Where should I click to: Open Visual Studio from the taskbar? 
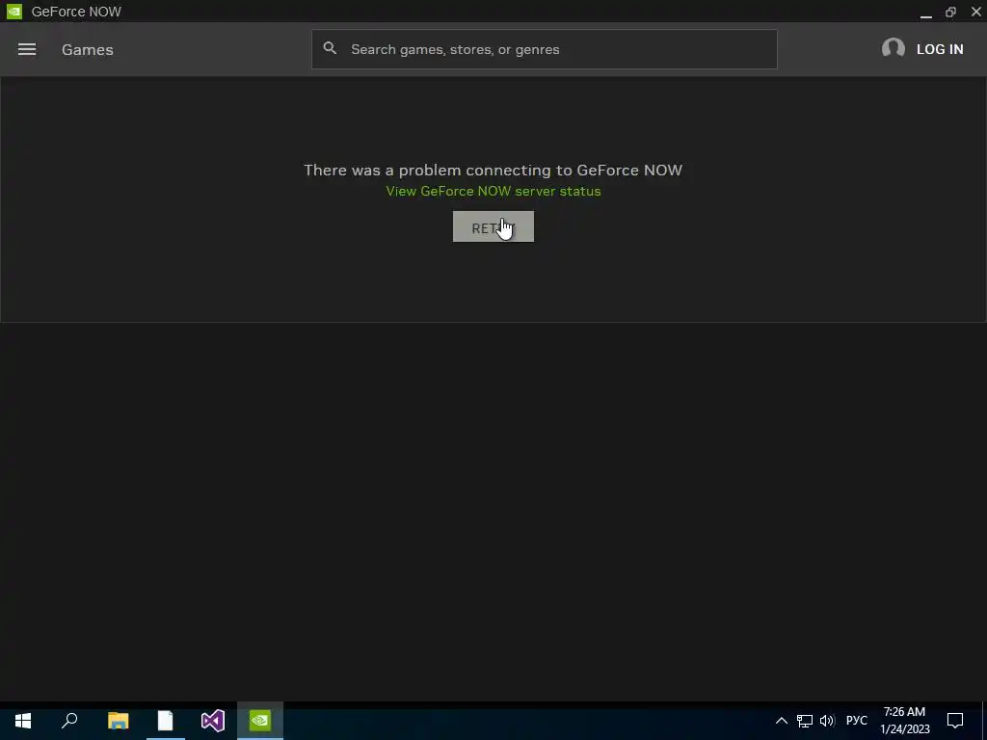(x=213, y=721)
